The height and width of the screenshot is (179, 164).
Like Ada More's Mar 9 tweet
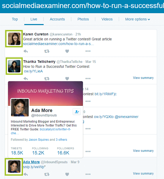67,174
